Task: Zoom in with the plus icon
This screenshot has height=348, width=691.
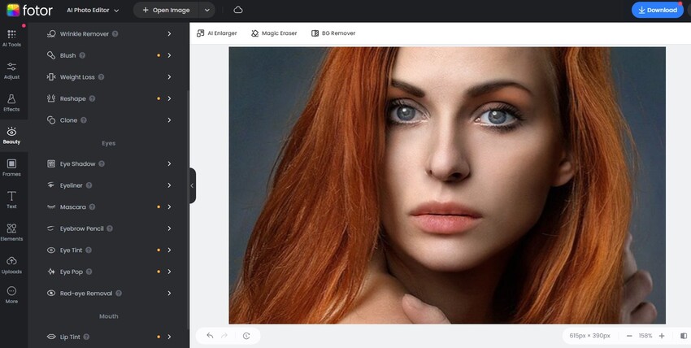Action: pyautogui.click(x=662, y=336)
